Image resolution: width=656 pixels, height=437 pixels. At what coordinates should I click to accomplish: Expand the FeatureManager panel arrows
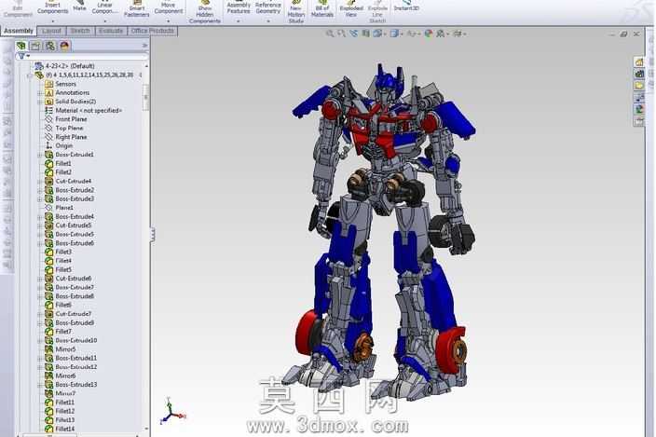[x=144, y=45]
